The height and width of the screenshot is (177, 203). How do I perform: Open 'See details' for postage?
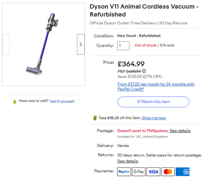pos(180,131)
